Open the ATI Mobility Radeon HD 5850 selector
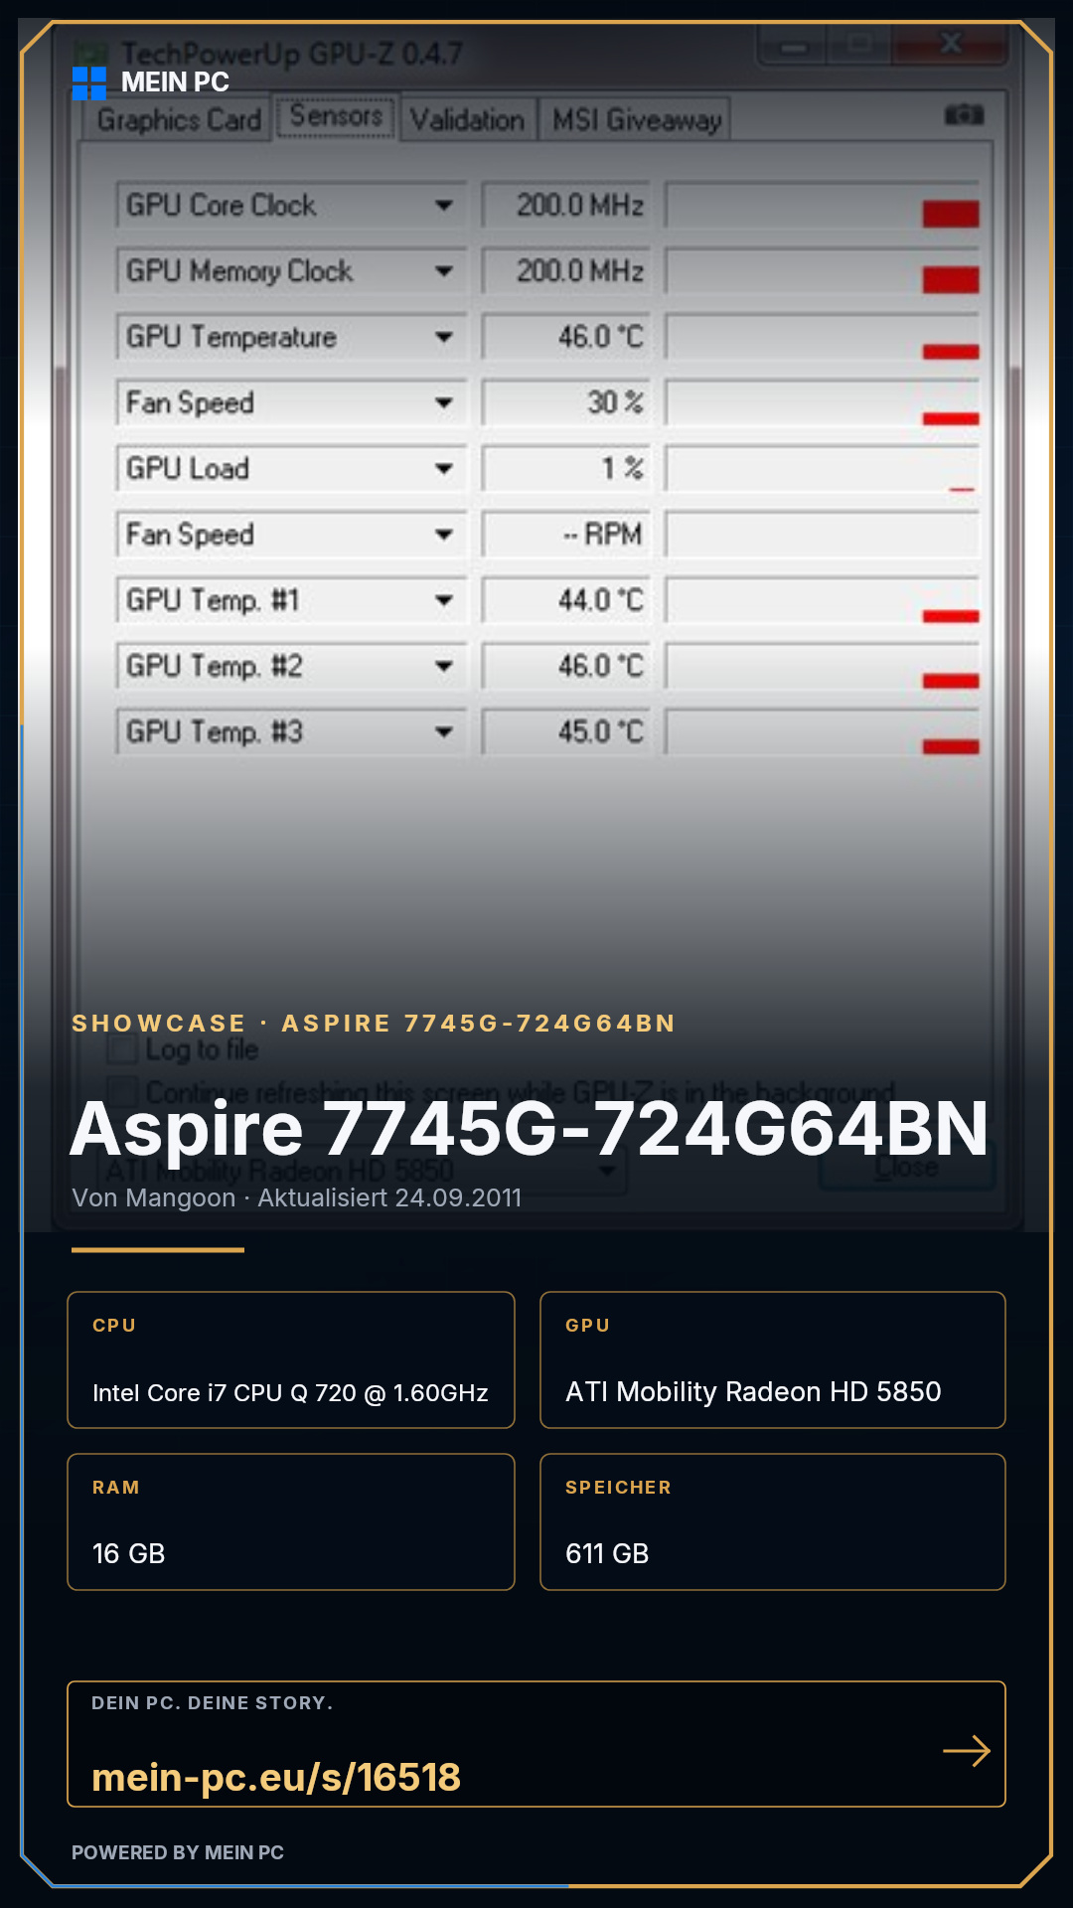The width and height of the screenshot is (1073, 1908). pyautogui.click(x=362, y=1170)
